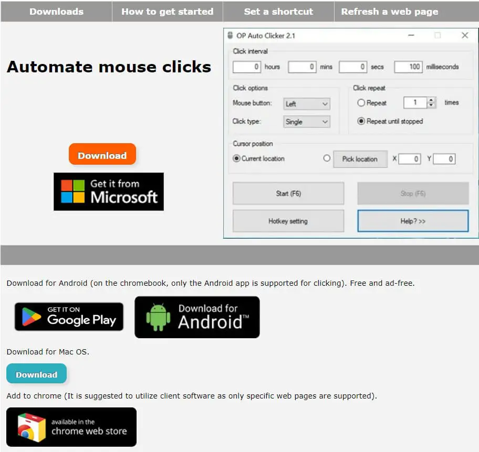This screenshot has height=452, width=479.
Task: Select Repeat until stopped radio button
Action: [x=361, y=121]
